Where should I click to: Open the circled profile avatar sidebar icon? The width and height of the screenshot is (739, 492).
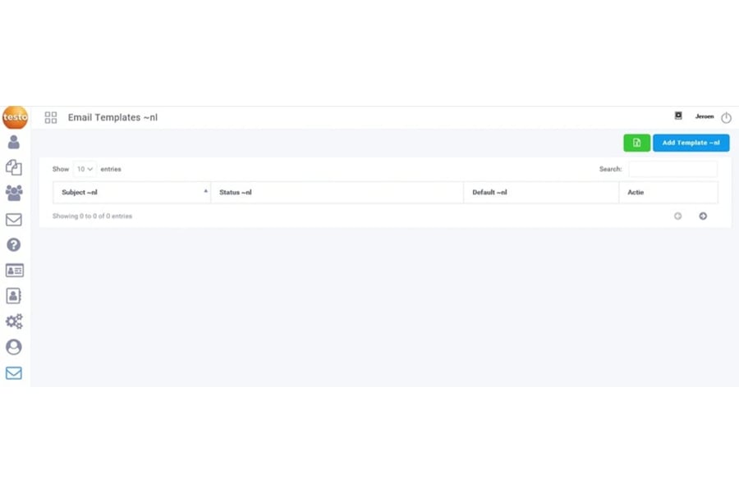14,347
